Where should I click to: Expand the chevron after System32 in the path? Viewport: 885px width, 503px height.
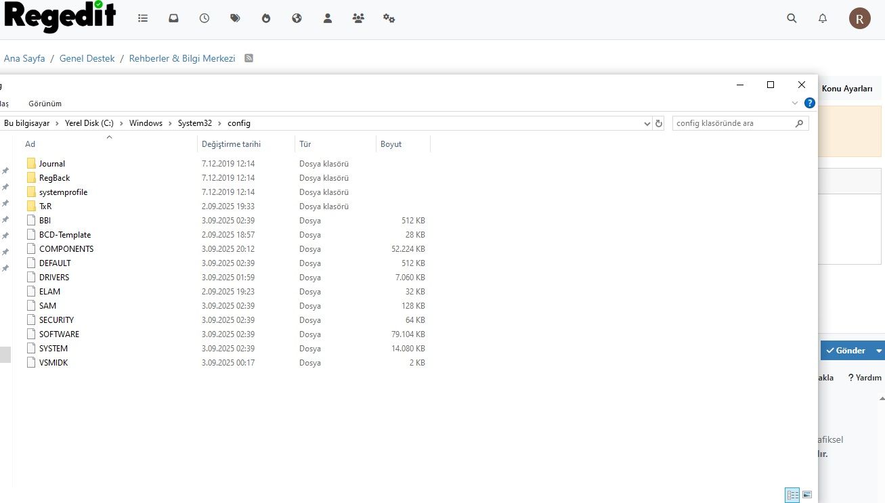(219, 123)
